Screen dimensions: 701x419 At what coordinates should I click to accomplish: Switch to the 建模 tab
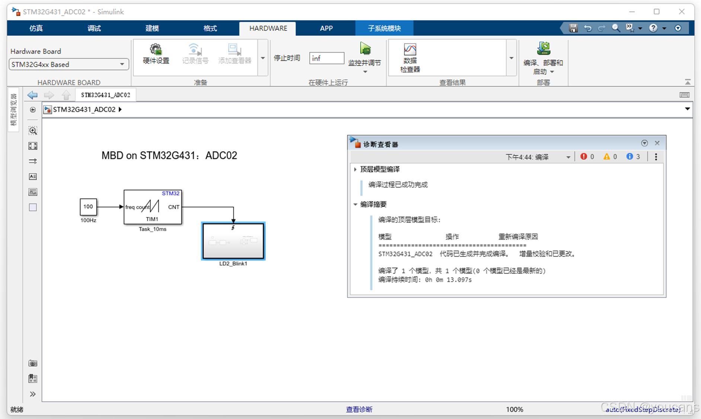tap(152, 28)
